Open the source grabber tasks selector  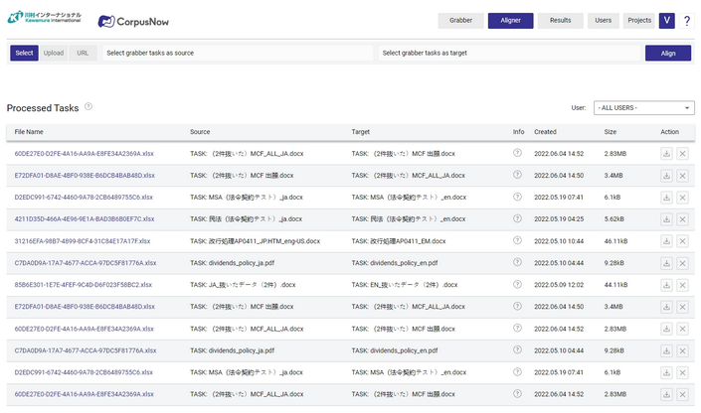click(x=239, y=54)
